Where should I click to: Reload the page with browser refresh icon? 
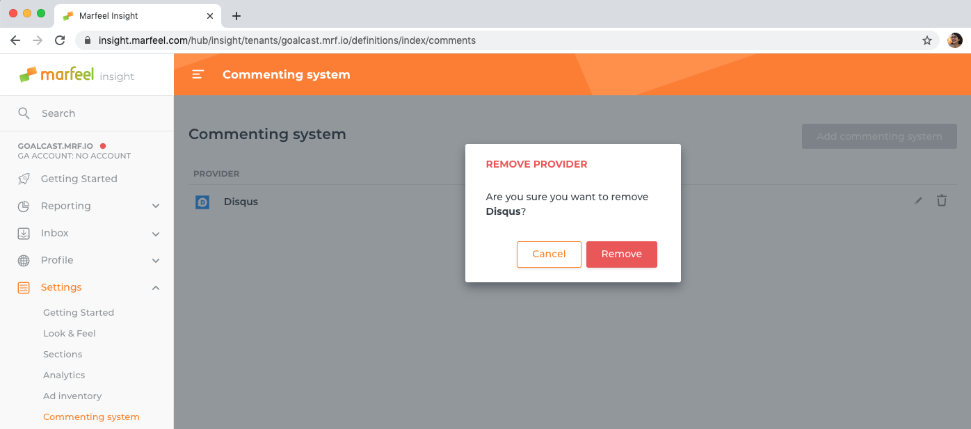(x=60, y=40)
